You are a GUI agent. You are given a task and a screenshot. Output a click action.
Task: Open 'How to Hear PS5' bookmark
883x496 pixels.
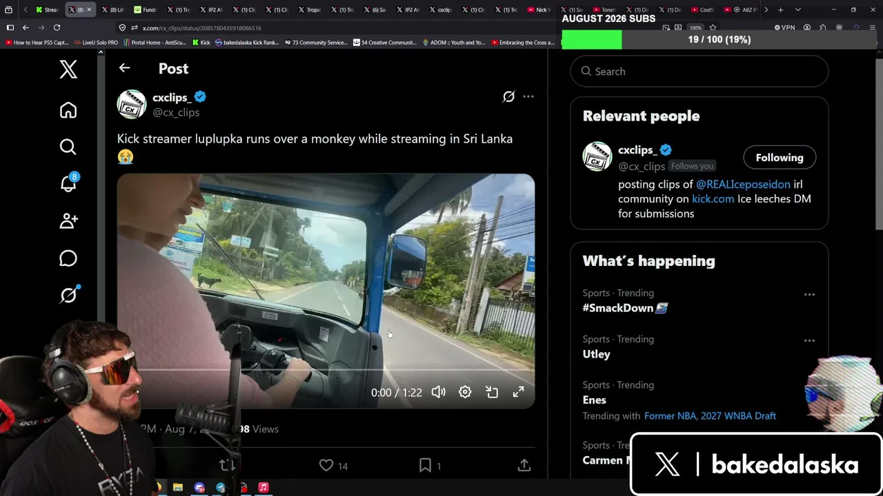[x=37, y=43]
